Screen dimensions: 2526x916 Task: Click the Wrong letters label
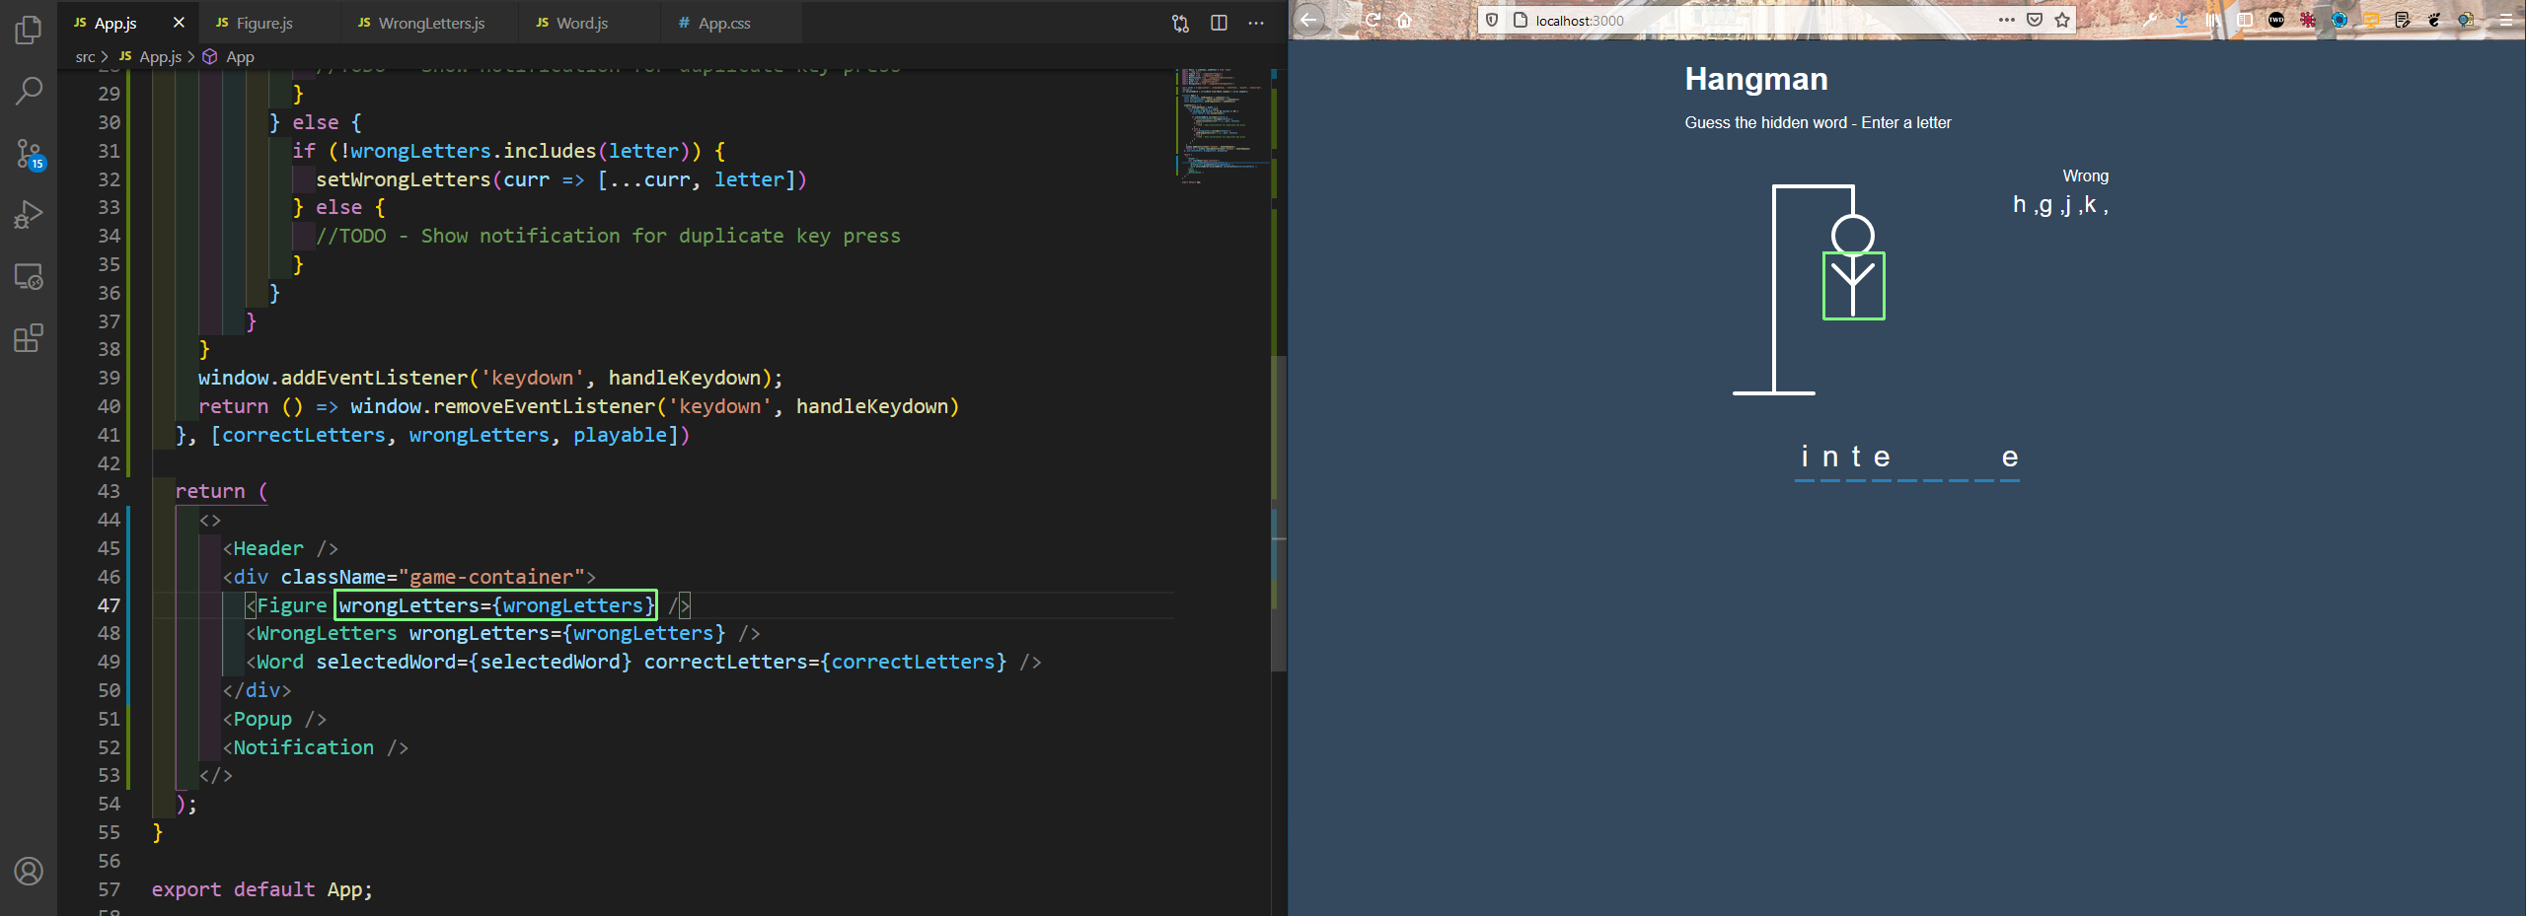click(x=2085, y=176)
